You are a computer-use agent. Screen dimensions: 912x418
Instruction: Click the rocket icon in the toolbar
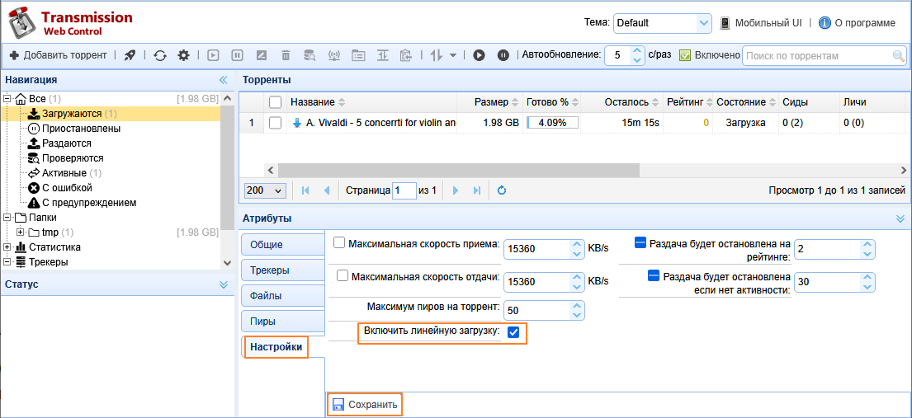[x=130, y=55]
